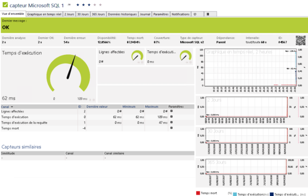Screen dimensions: 308x196
Task: Click the sensor title capteur Microsoft SQL 1
Action: (x=37, y=5)
